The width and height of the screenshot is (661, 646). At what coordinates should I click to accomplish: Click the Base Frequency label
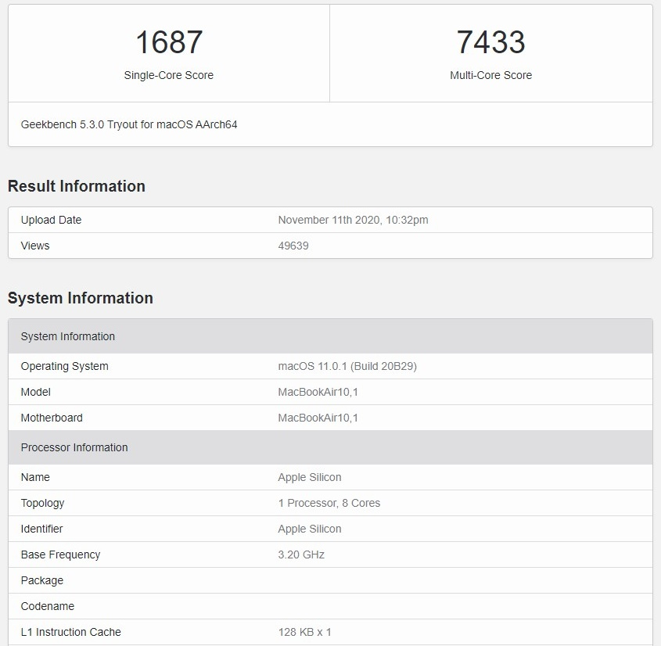point(60,554)
